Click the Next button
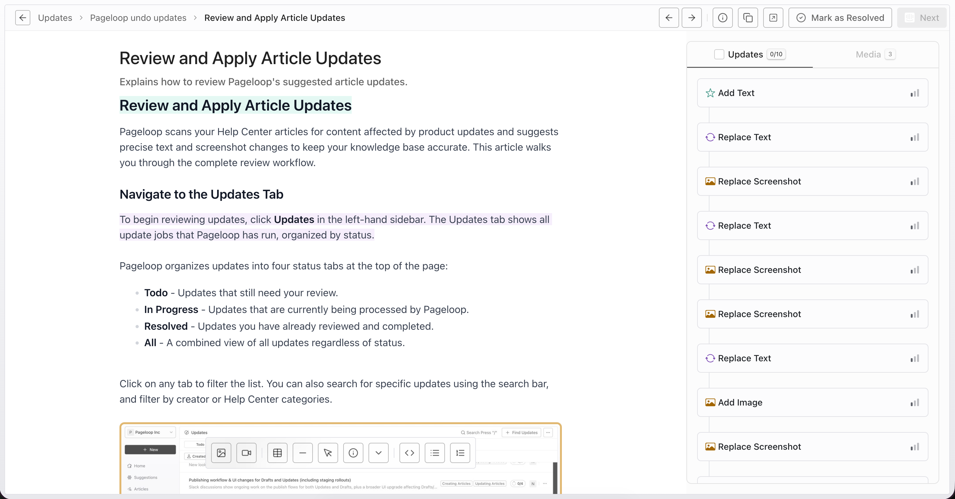The image size is (955, 499). tap(922, 18)
